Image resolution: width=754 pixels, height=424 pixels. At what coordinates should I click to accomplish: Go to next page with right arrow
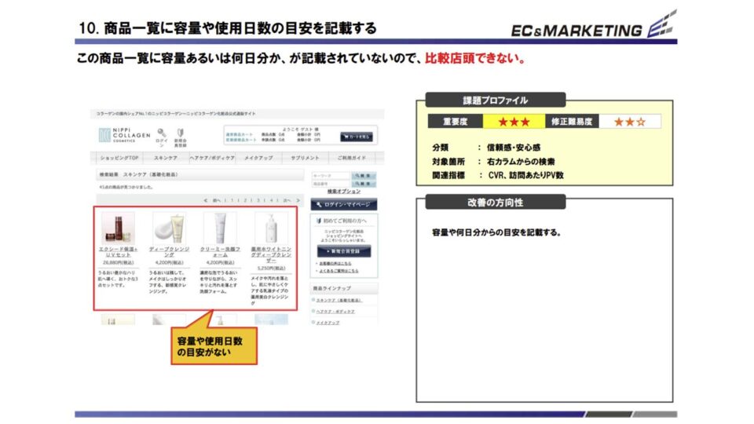click(298, 200)
